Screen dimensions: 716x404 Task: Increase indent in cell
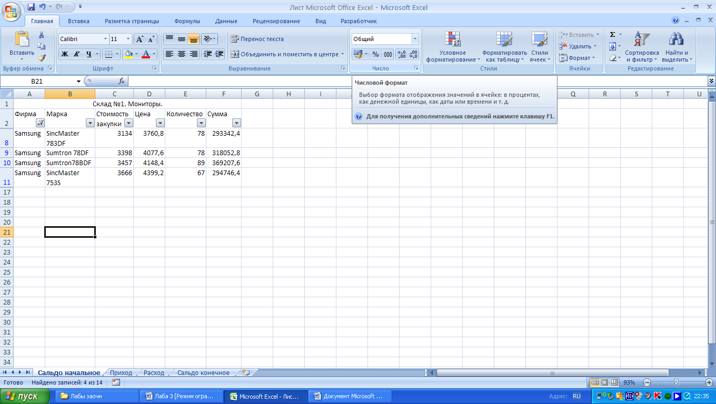(220, 54)
